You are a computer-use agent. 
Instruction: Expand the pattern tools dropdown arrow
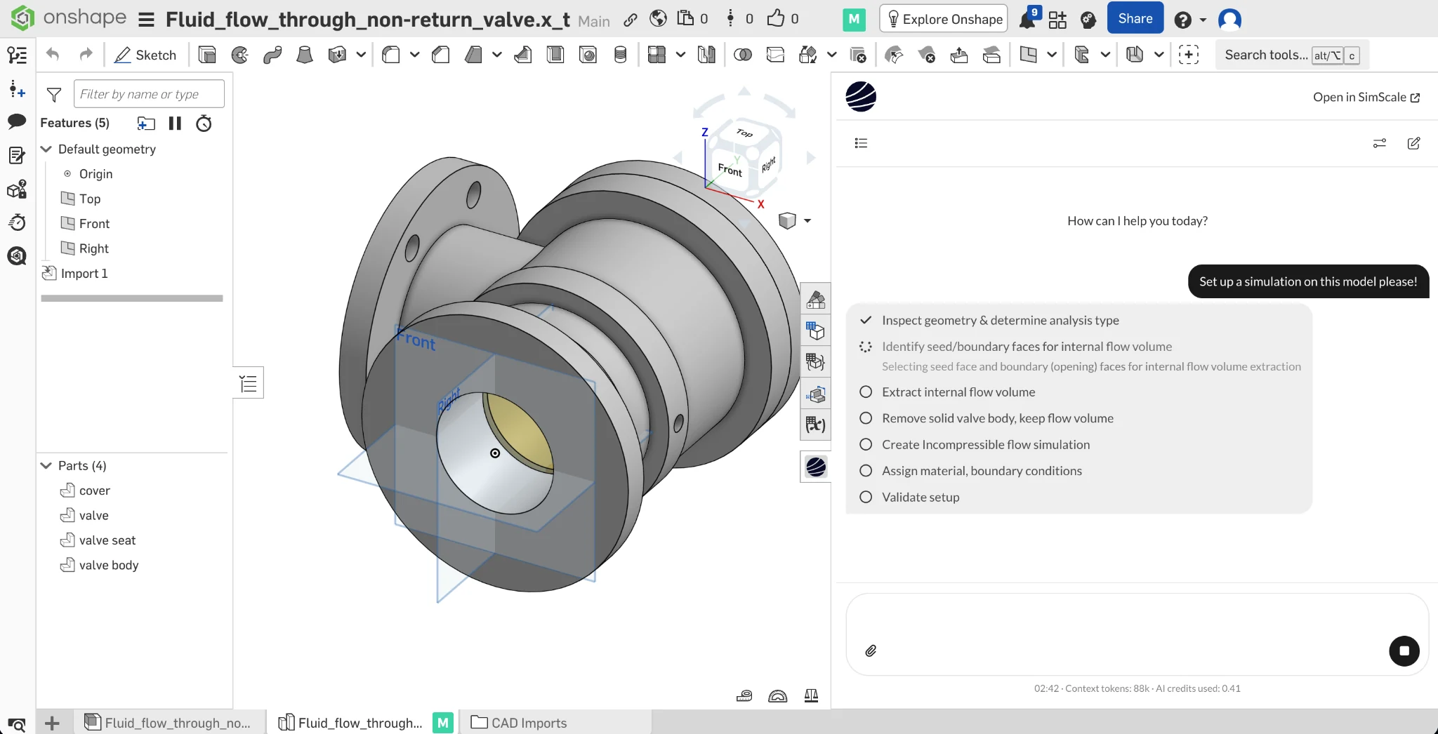680,55
